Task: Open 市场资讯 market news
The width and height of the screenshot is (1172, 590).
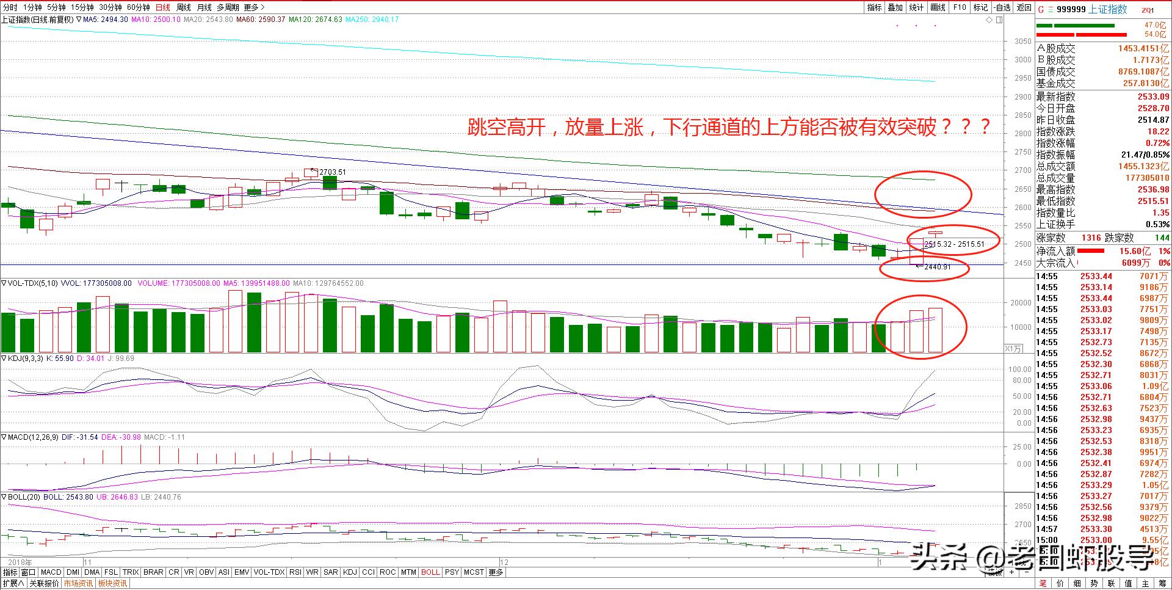Action: pos(78,584)
